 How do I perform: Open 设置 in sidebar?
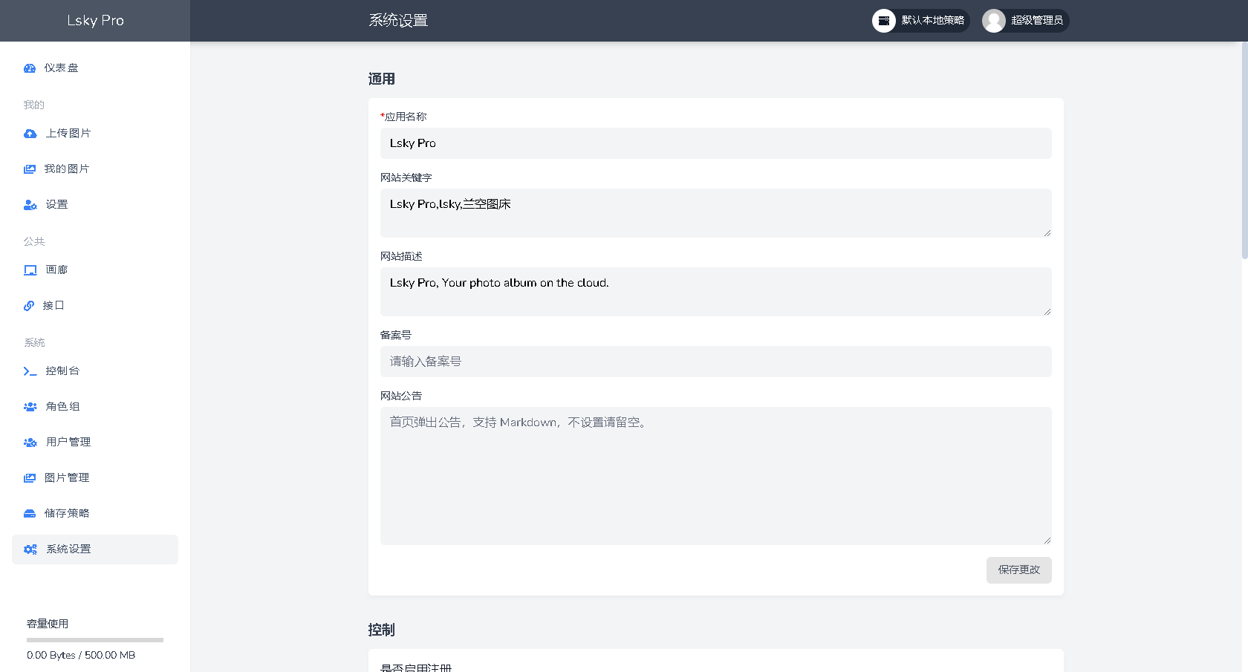[x=95, y=205]
